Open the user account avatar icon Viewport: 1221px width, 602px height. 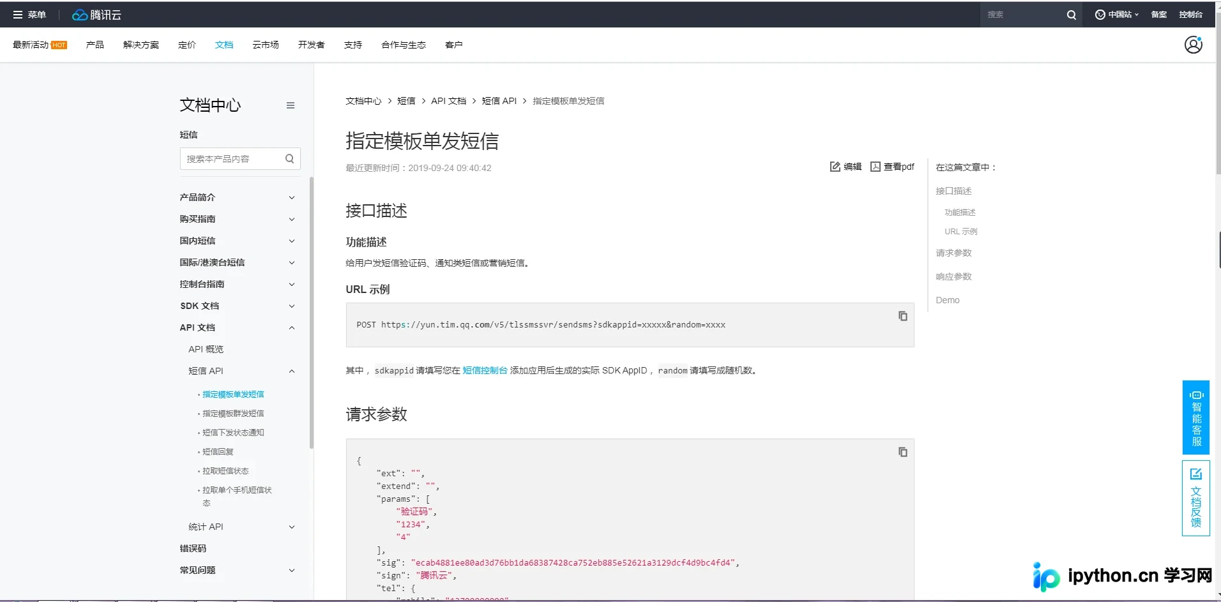[1193, 45]
